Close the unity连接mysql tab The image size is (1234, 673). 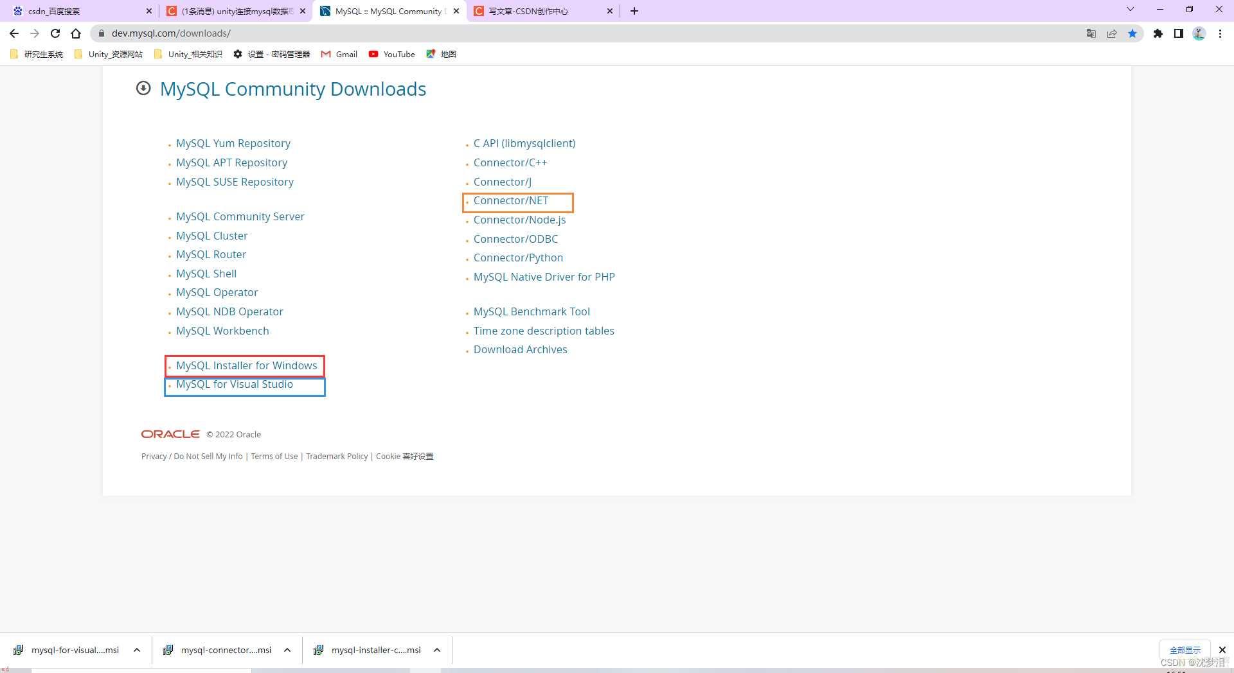303,11
